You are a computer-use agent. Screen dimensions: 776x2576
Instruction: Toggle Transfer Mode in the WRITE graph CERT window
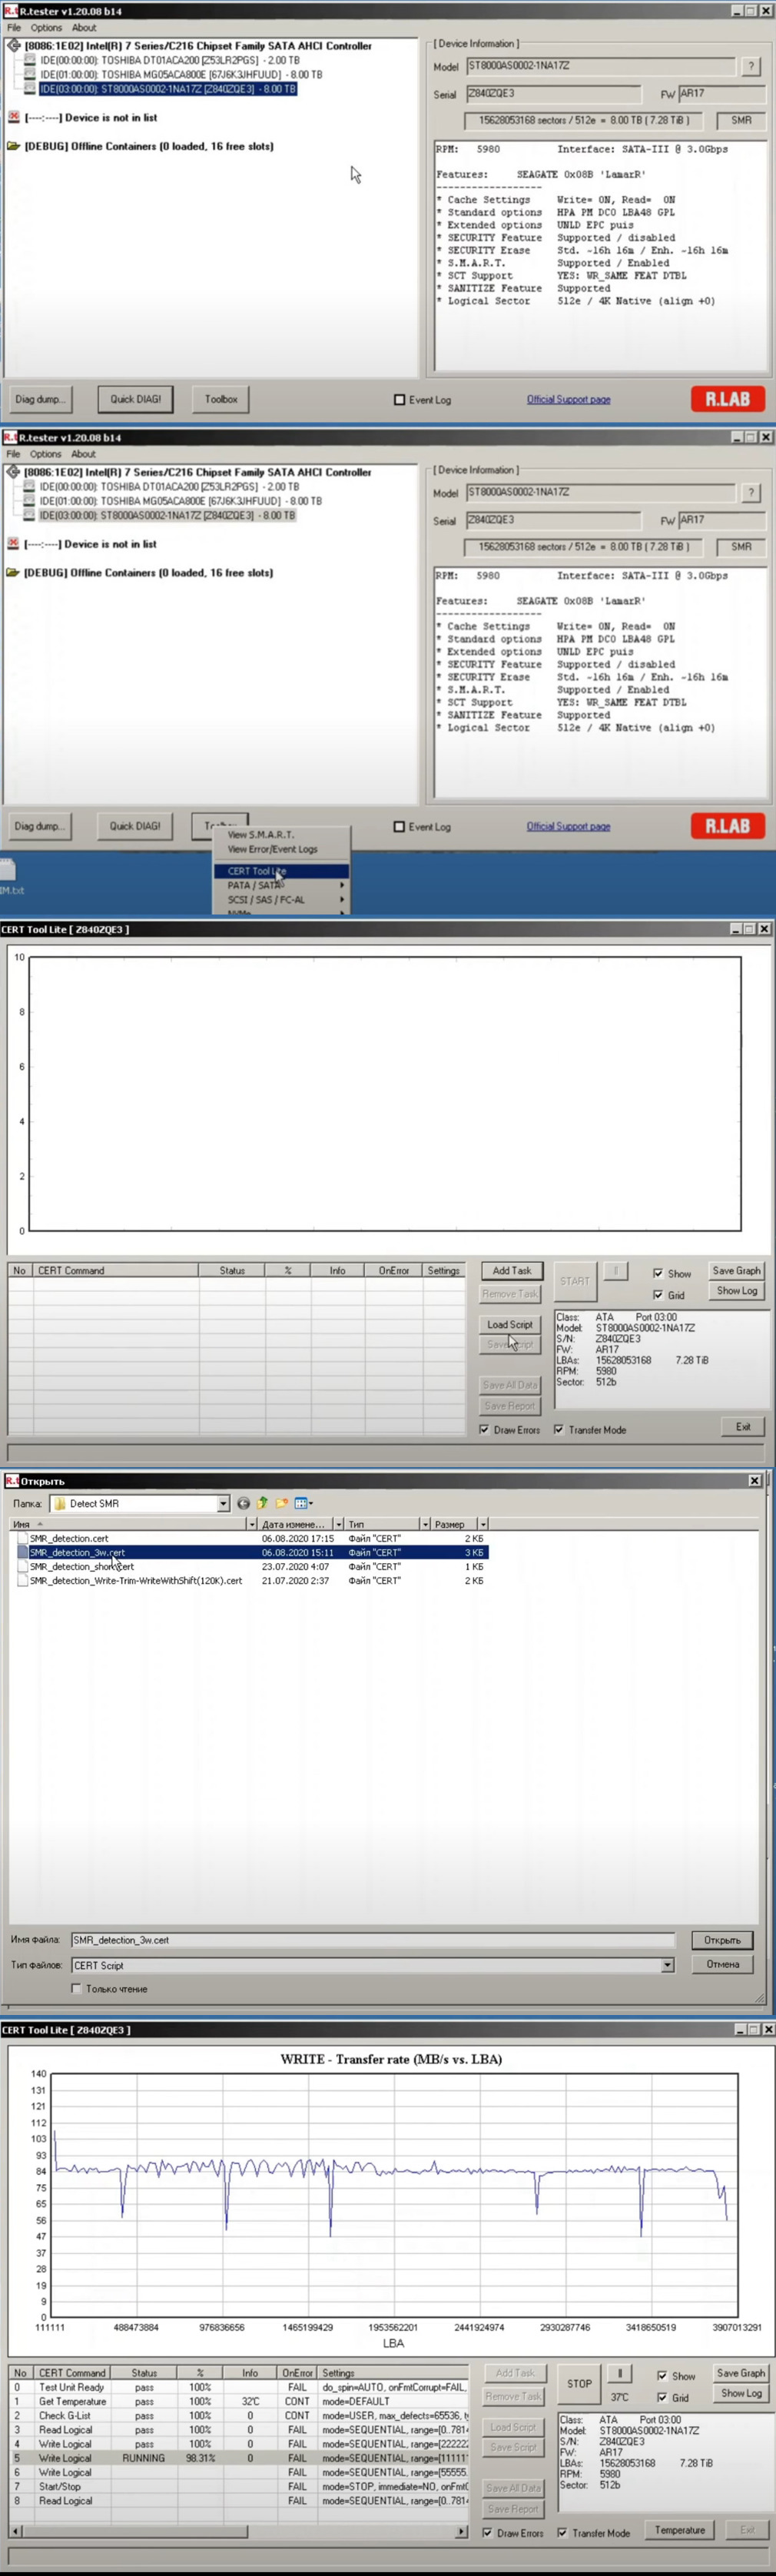click(x=562, y=2533)
